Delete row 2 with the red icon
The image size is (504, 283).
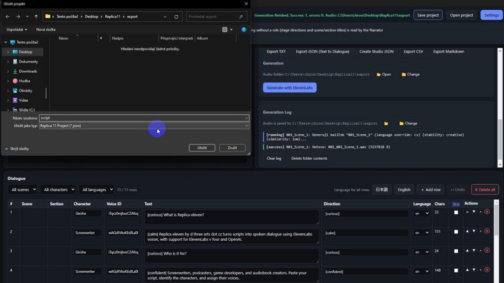click(x=487, y=231)
